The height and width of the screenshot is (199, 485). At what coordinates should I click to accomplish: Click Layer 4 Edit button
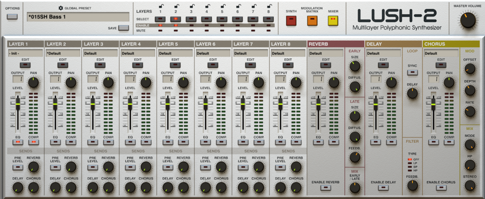pyautogui.click(x=138, y=65)
